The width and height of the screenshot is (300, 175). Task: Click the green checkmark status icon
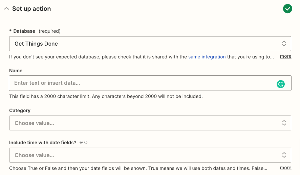coord(287,8)
